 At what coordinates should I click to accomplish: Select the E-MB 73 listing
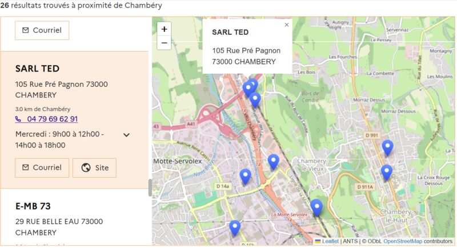click(33, 206)
